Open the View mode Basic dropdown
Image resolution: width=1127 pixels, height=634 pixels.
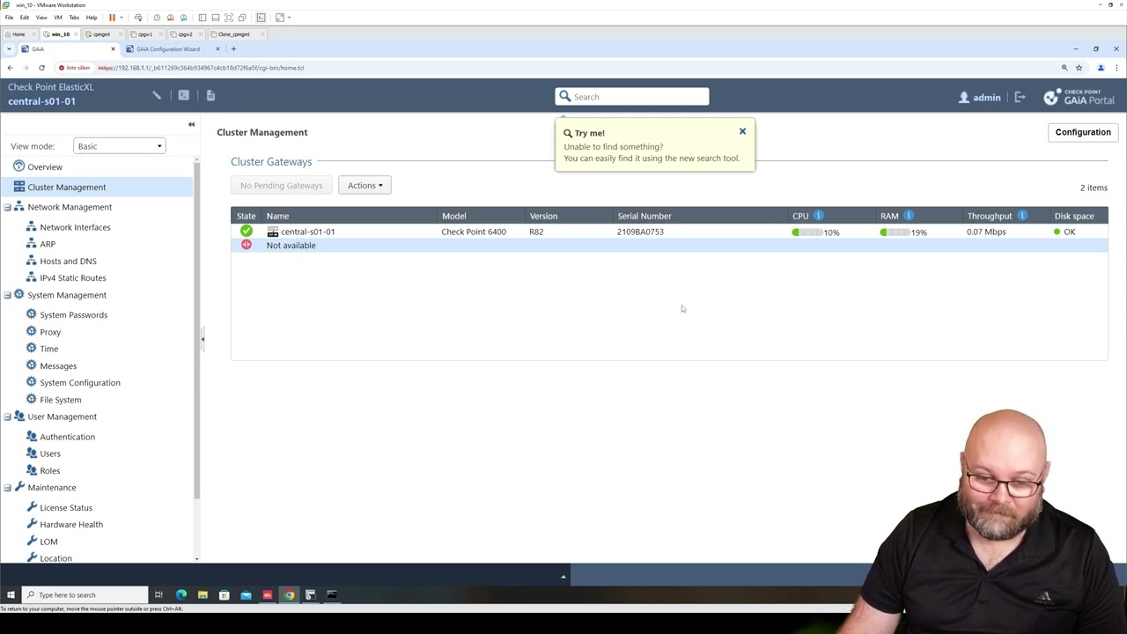[x=119, y=146]
